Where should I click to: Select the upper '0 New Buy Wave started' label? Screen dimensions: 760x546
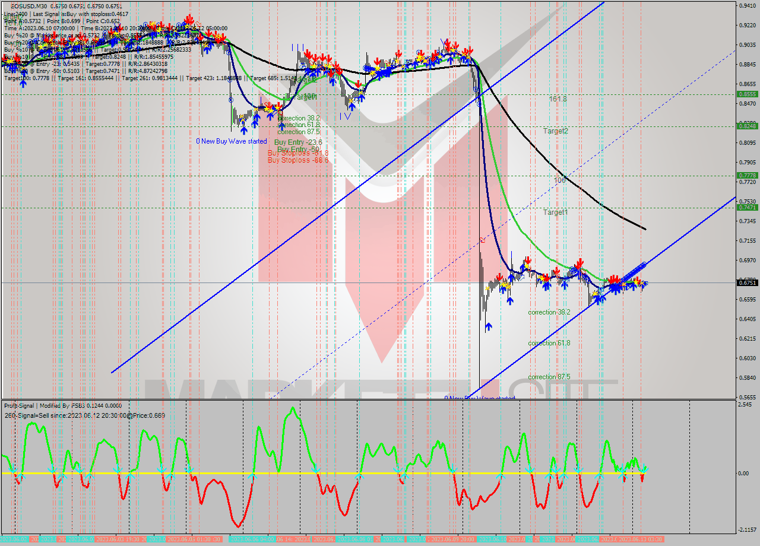[232, 141]
